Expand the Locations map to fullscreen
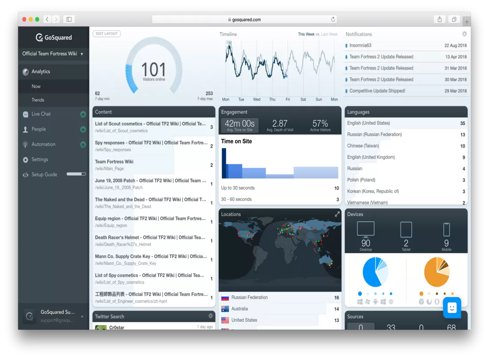 coord(337,214)
